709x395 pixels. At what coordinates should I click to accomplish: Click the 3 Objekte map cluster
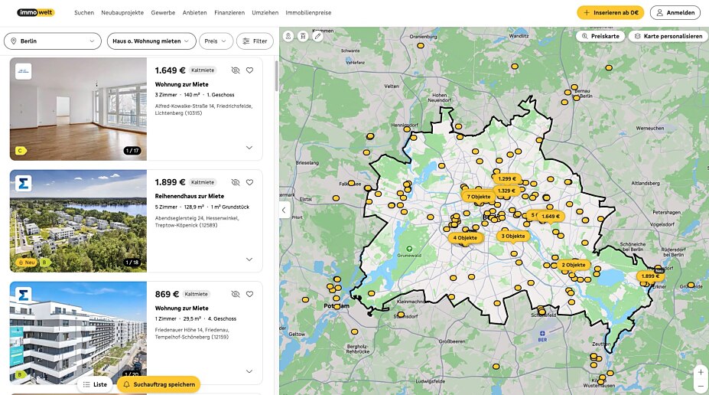tap(513, 237)
